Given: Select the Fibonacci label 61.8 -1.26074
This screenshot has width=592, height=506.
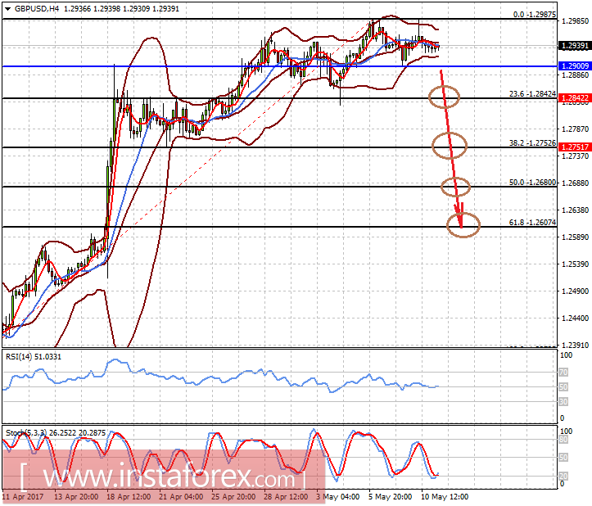Looking at the screenshot, I should pos(532,223).
